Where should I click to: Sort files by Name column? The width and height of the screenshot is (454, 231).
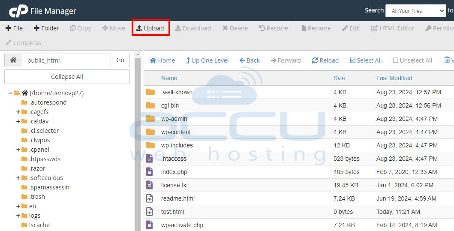pyautogui.click(x=169, y=78)
